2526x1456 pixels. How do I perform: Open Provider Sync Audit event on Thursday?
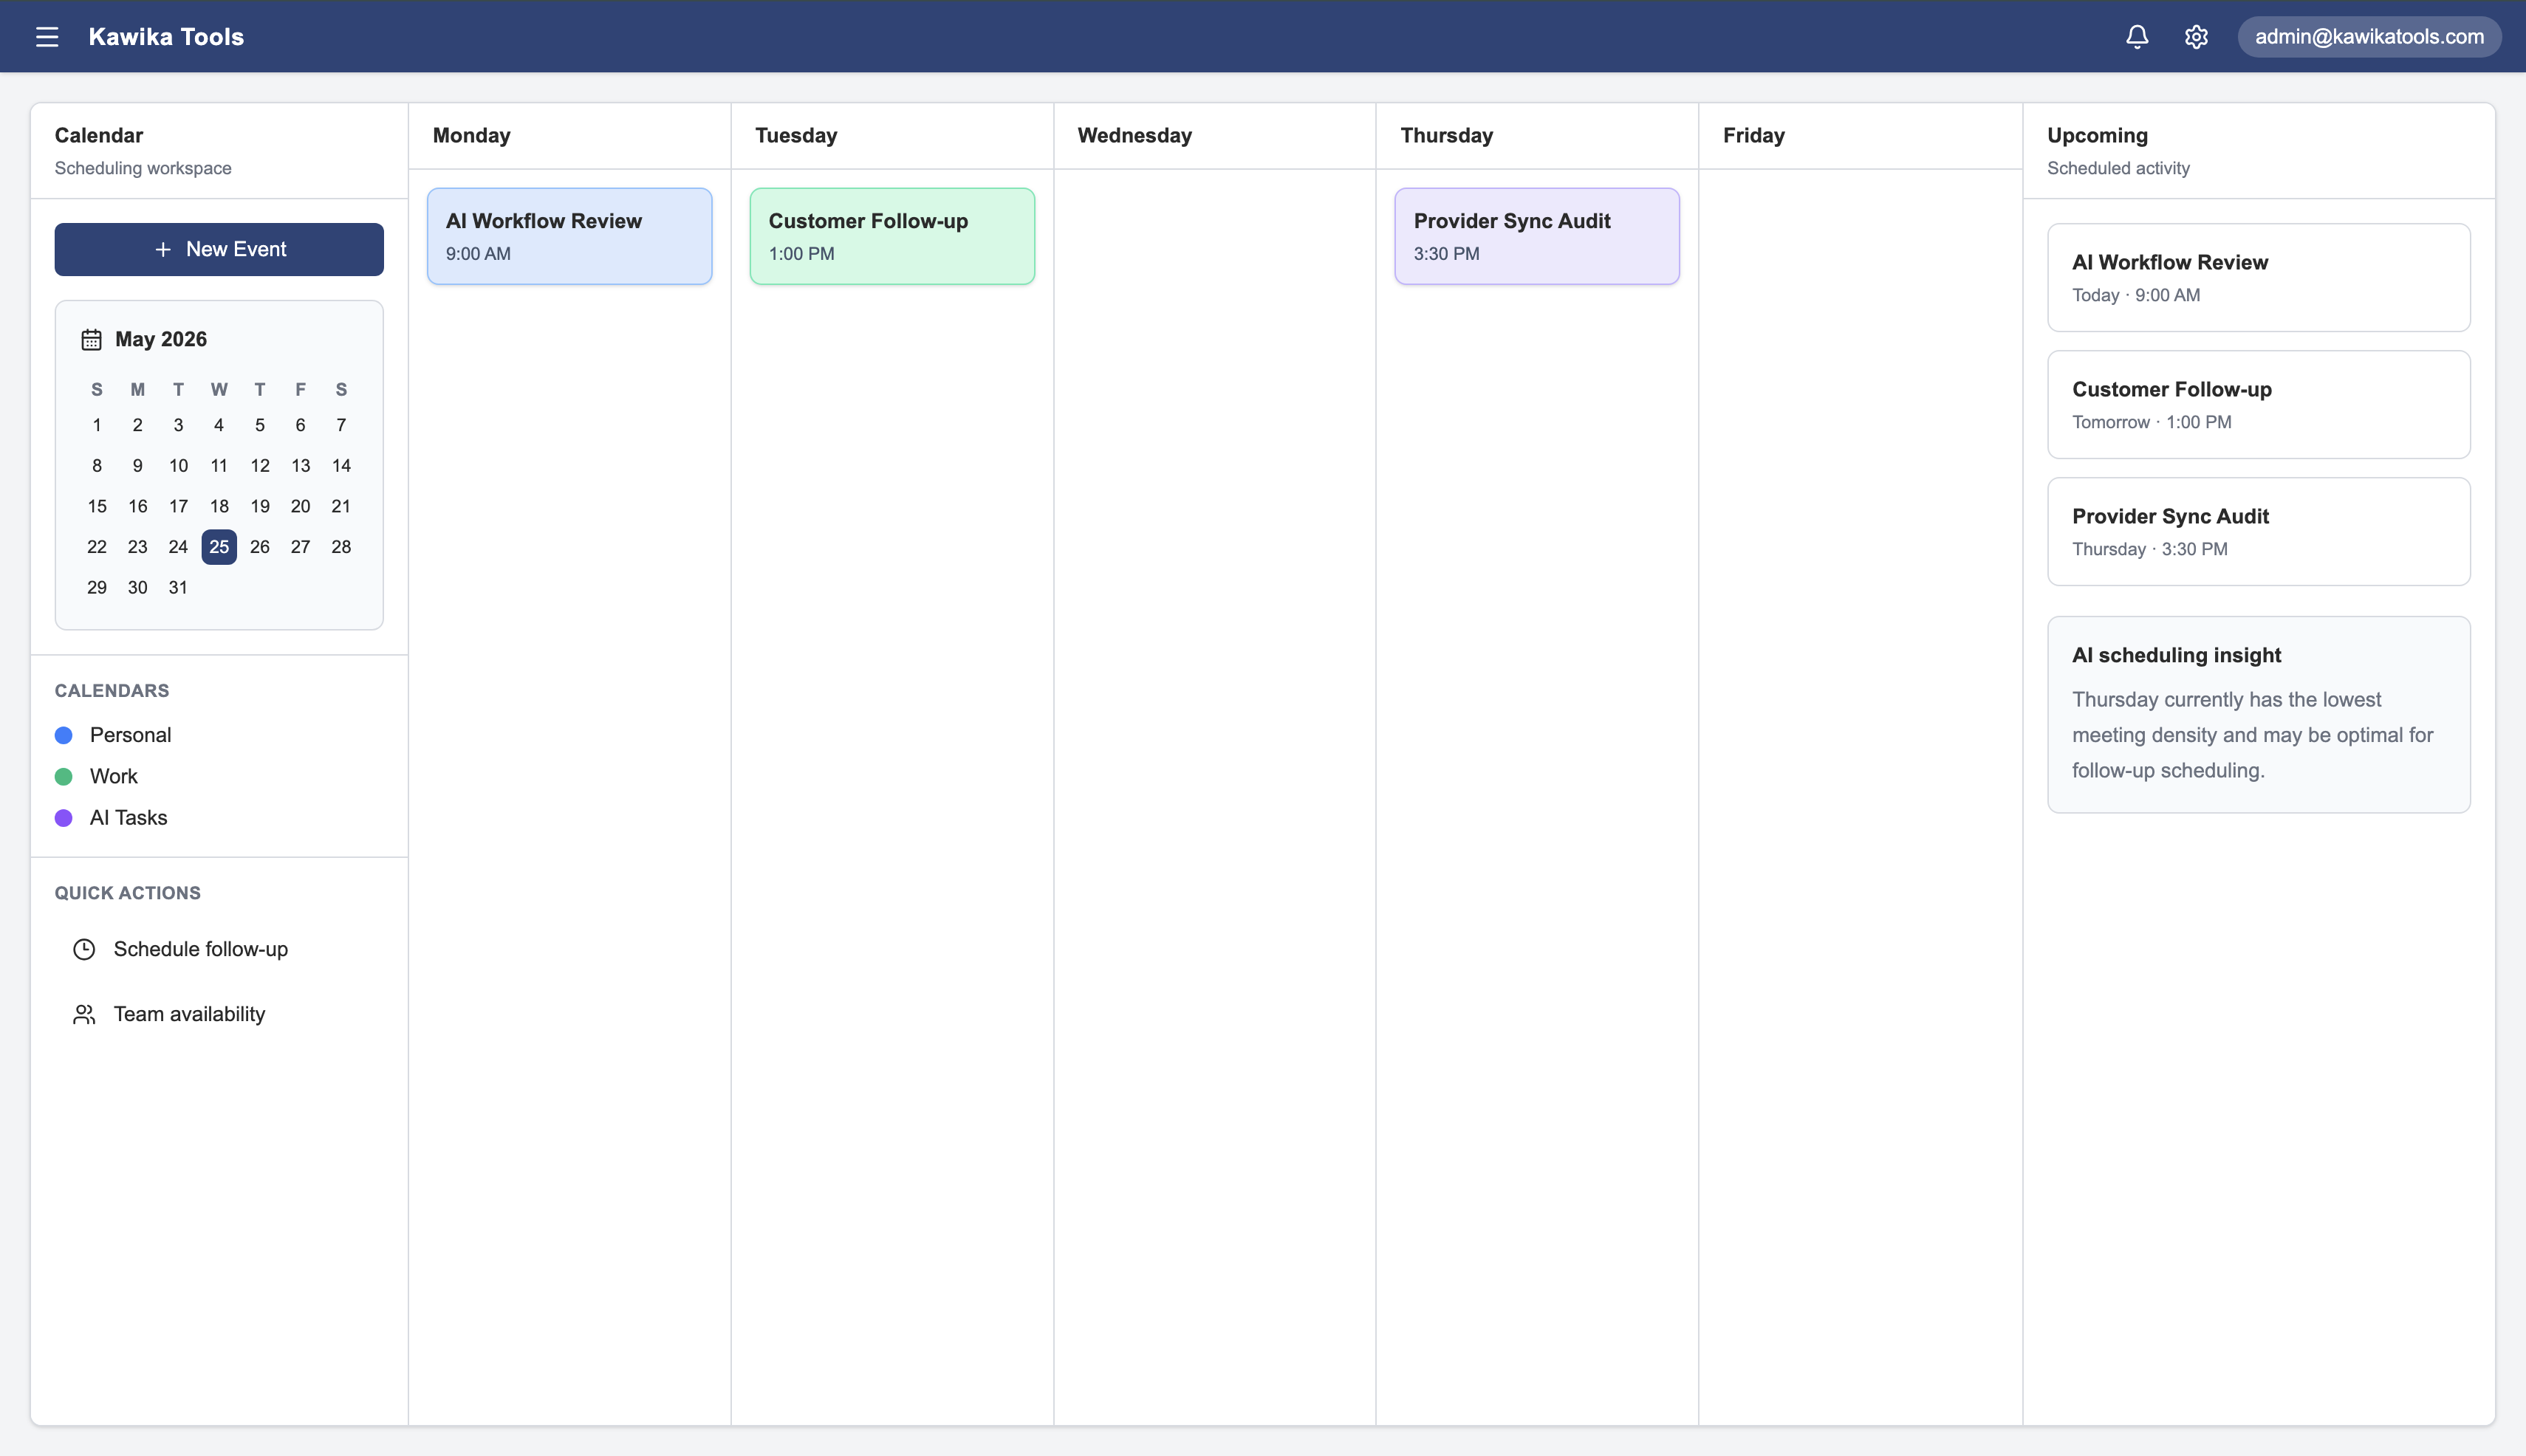tap(1538, 236)
